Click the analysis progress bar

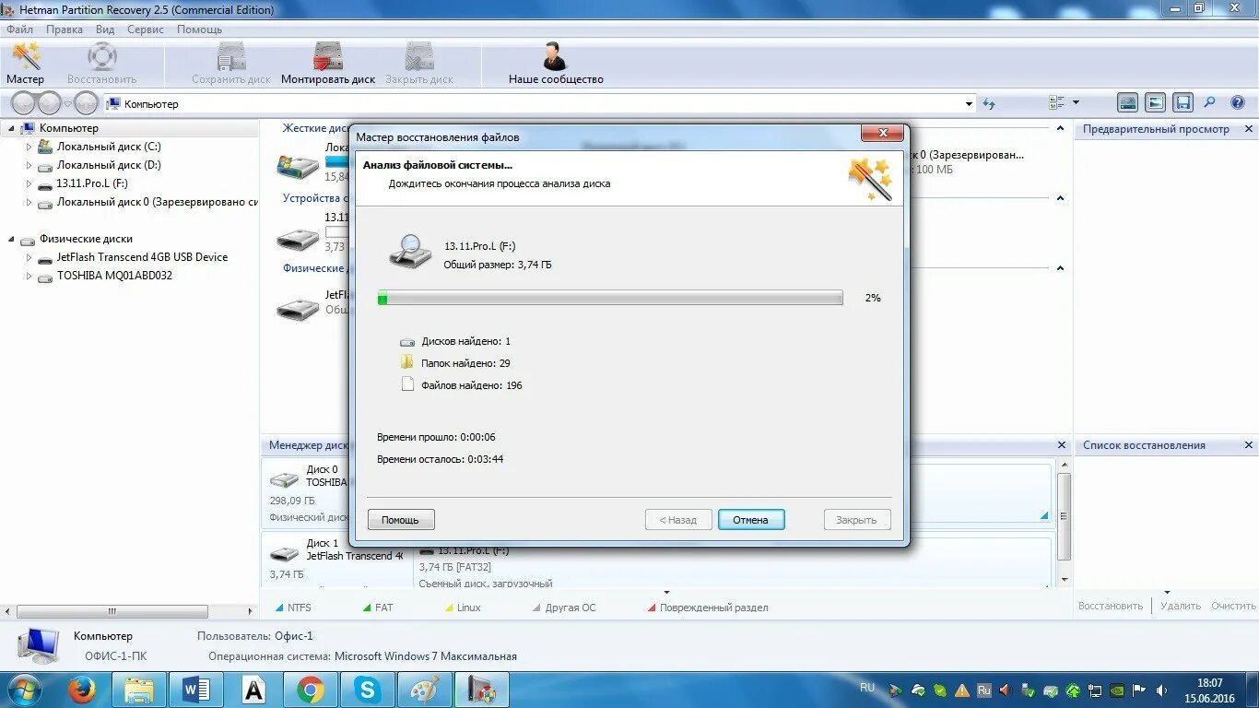pos(610,298)
